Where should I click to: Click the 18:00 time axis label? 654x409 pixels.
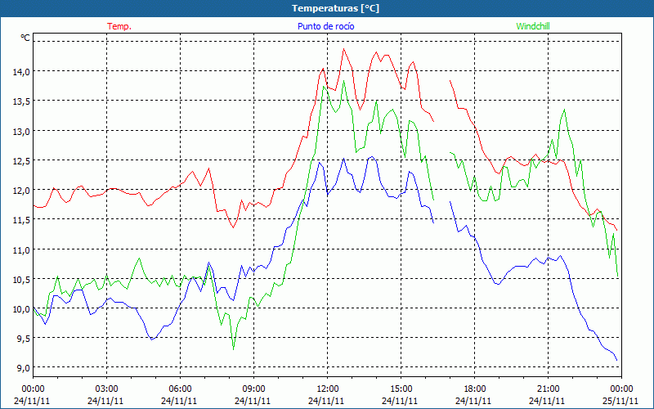pyautogui.click(x=475, y=389)
